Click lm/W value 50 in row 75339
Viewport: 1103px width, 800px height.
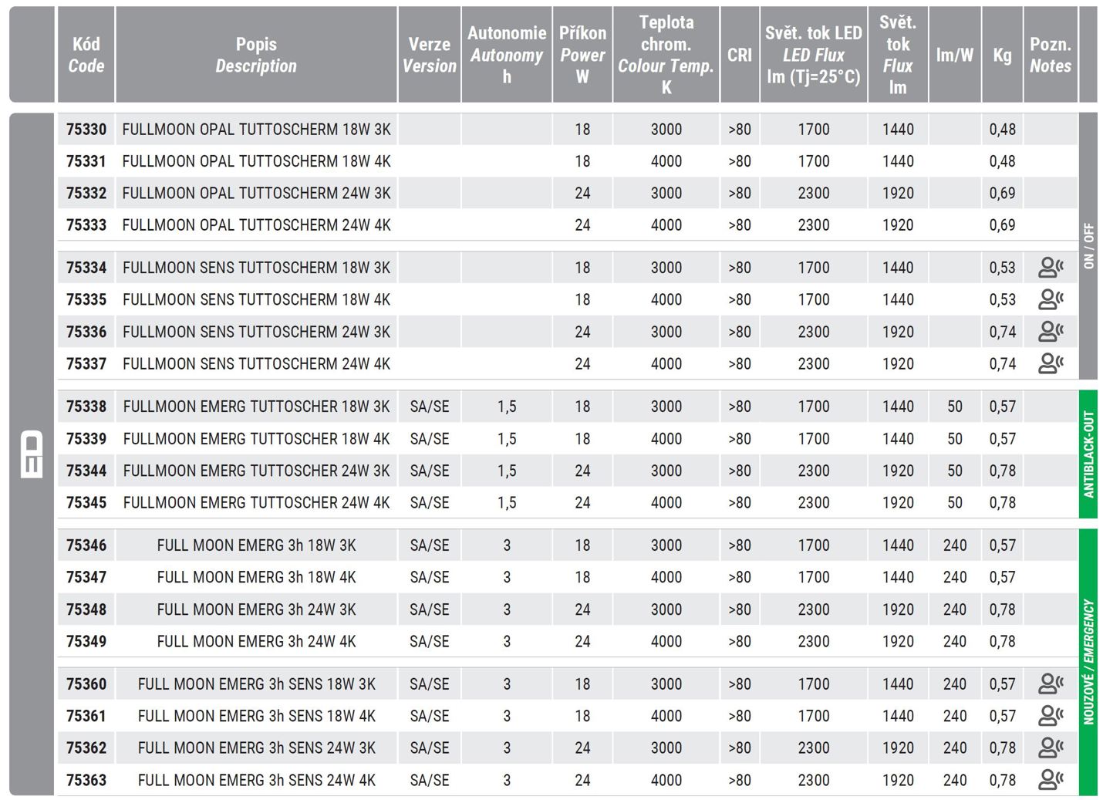[955, 439]
